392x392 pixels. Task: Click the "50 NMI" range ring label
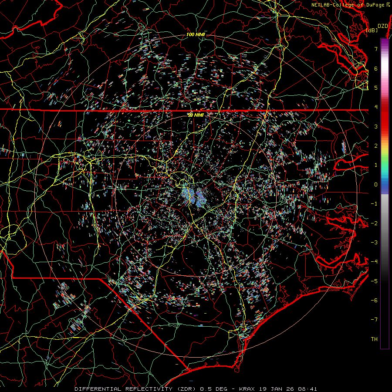pyautogui.click(x=196, y=115)
